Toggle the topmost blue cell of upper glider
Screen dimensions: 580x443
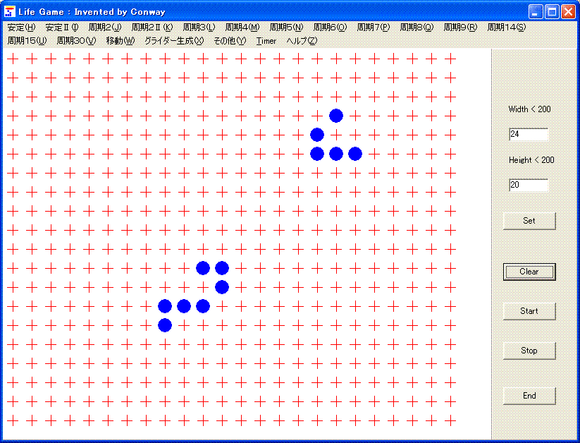[x=336, y=116]
